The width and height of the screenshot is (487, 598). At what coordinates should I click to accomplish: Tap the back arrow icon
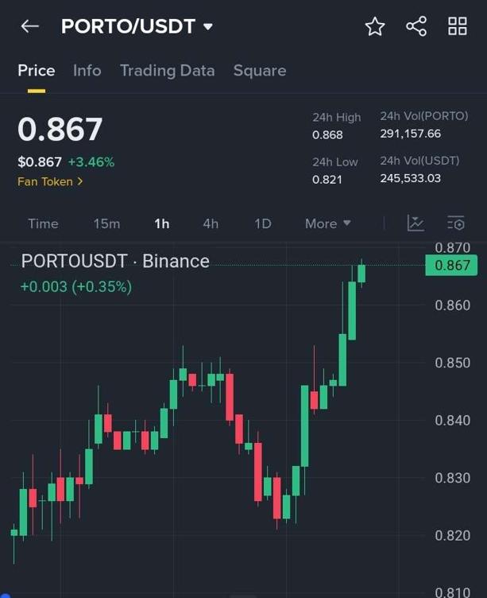tap(29, 26)
